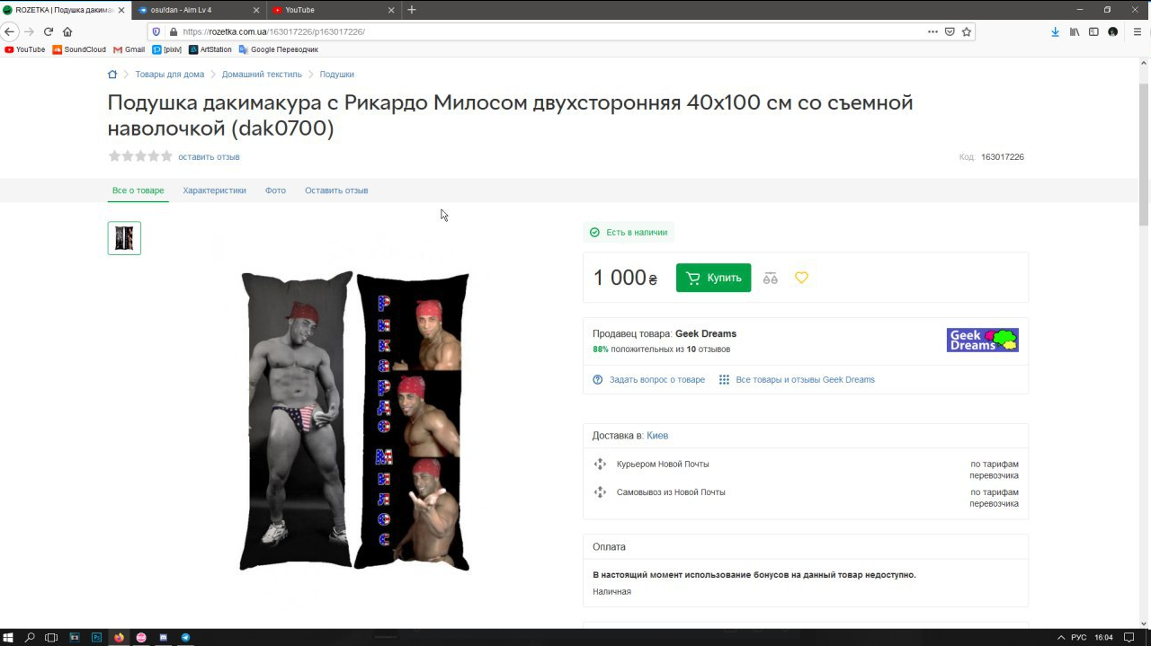Change delivery city 'Киев'
The height and width of the screenshot is (646, 1151).
(x=657, y=436)
